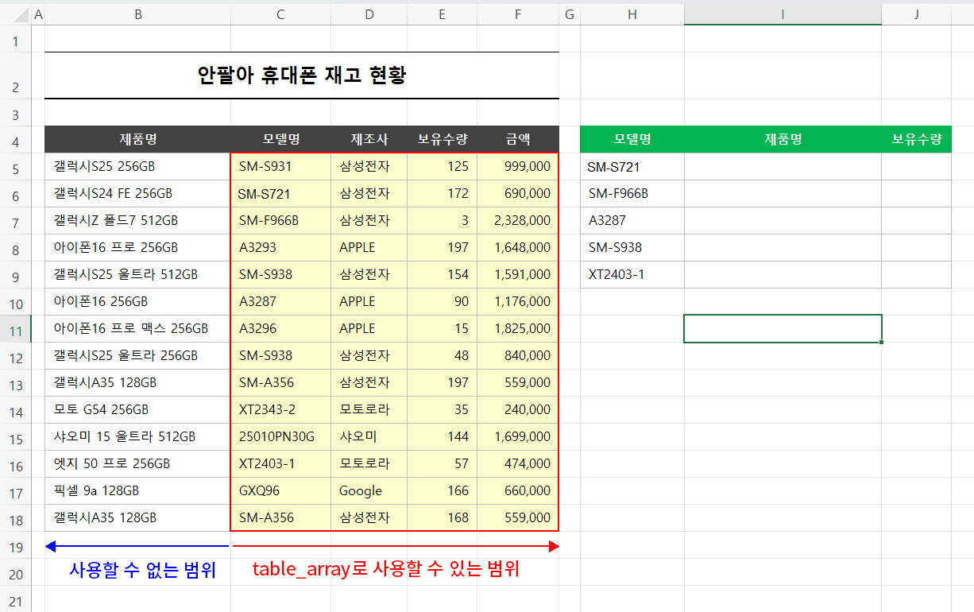Select model cell 25010PN30G

coord(280,437)
